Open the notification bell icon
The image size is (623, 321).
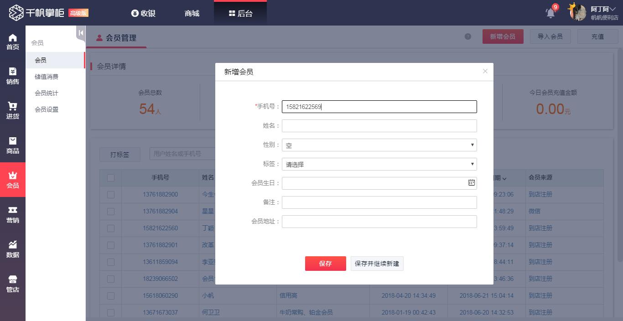coord(550,13)
